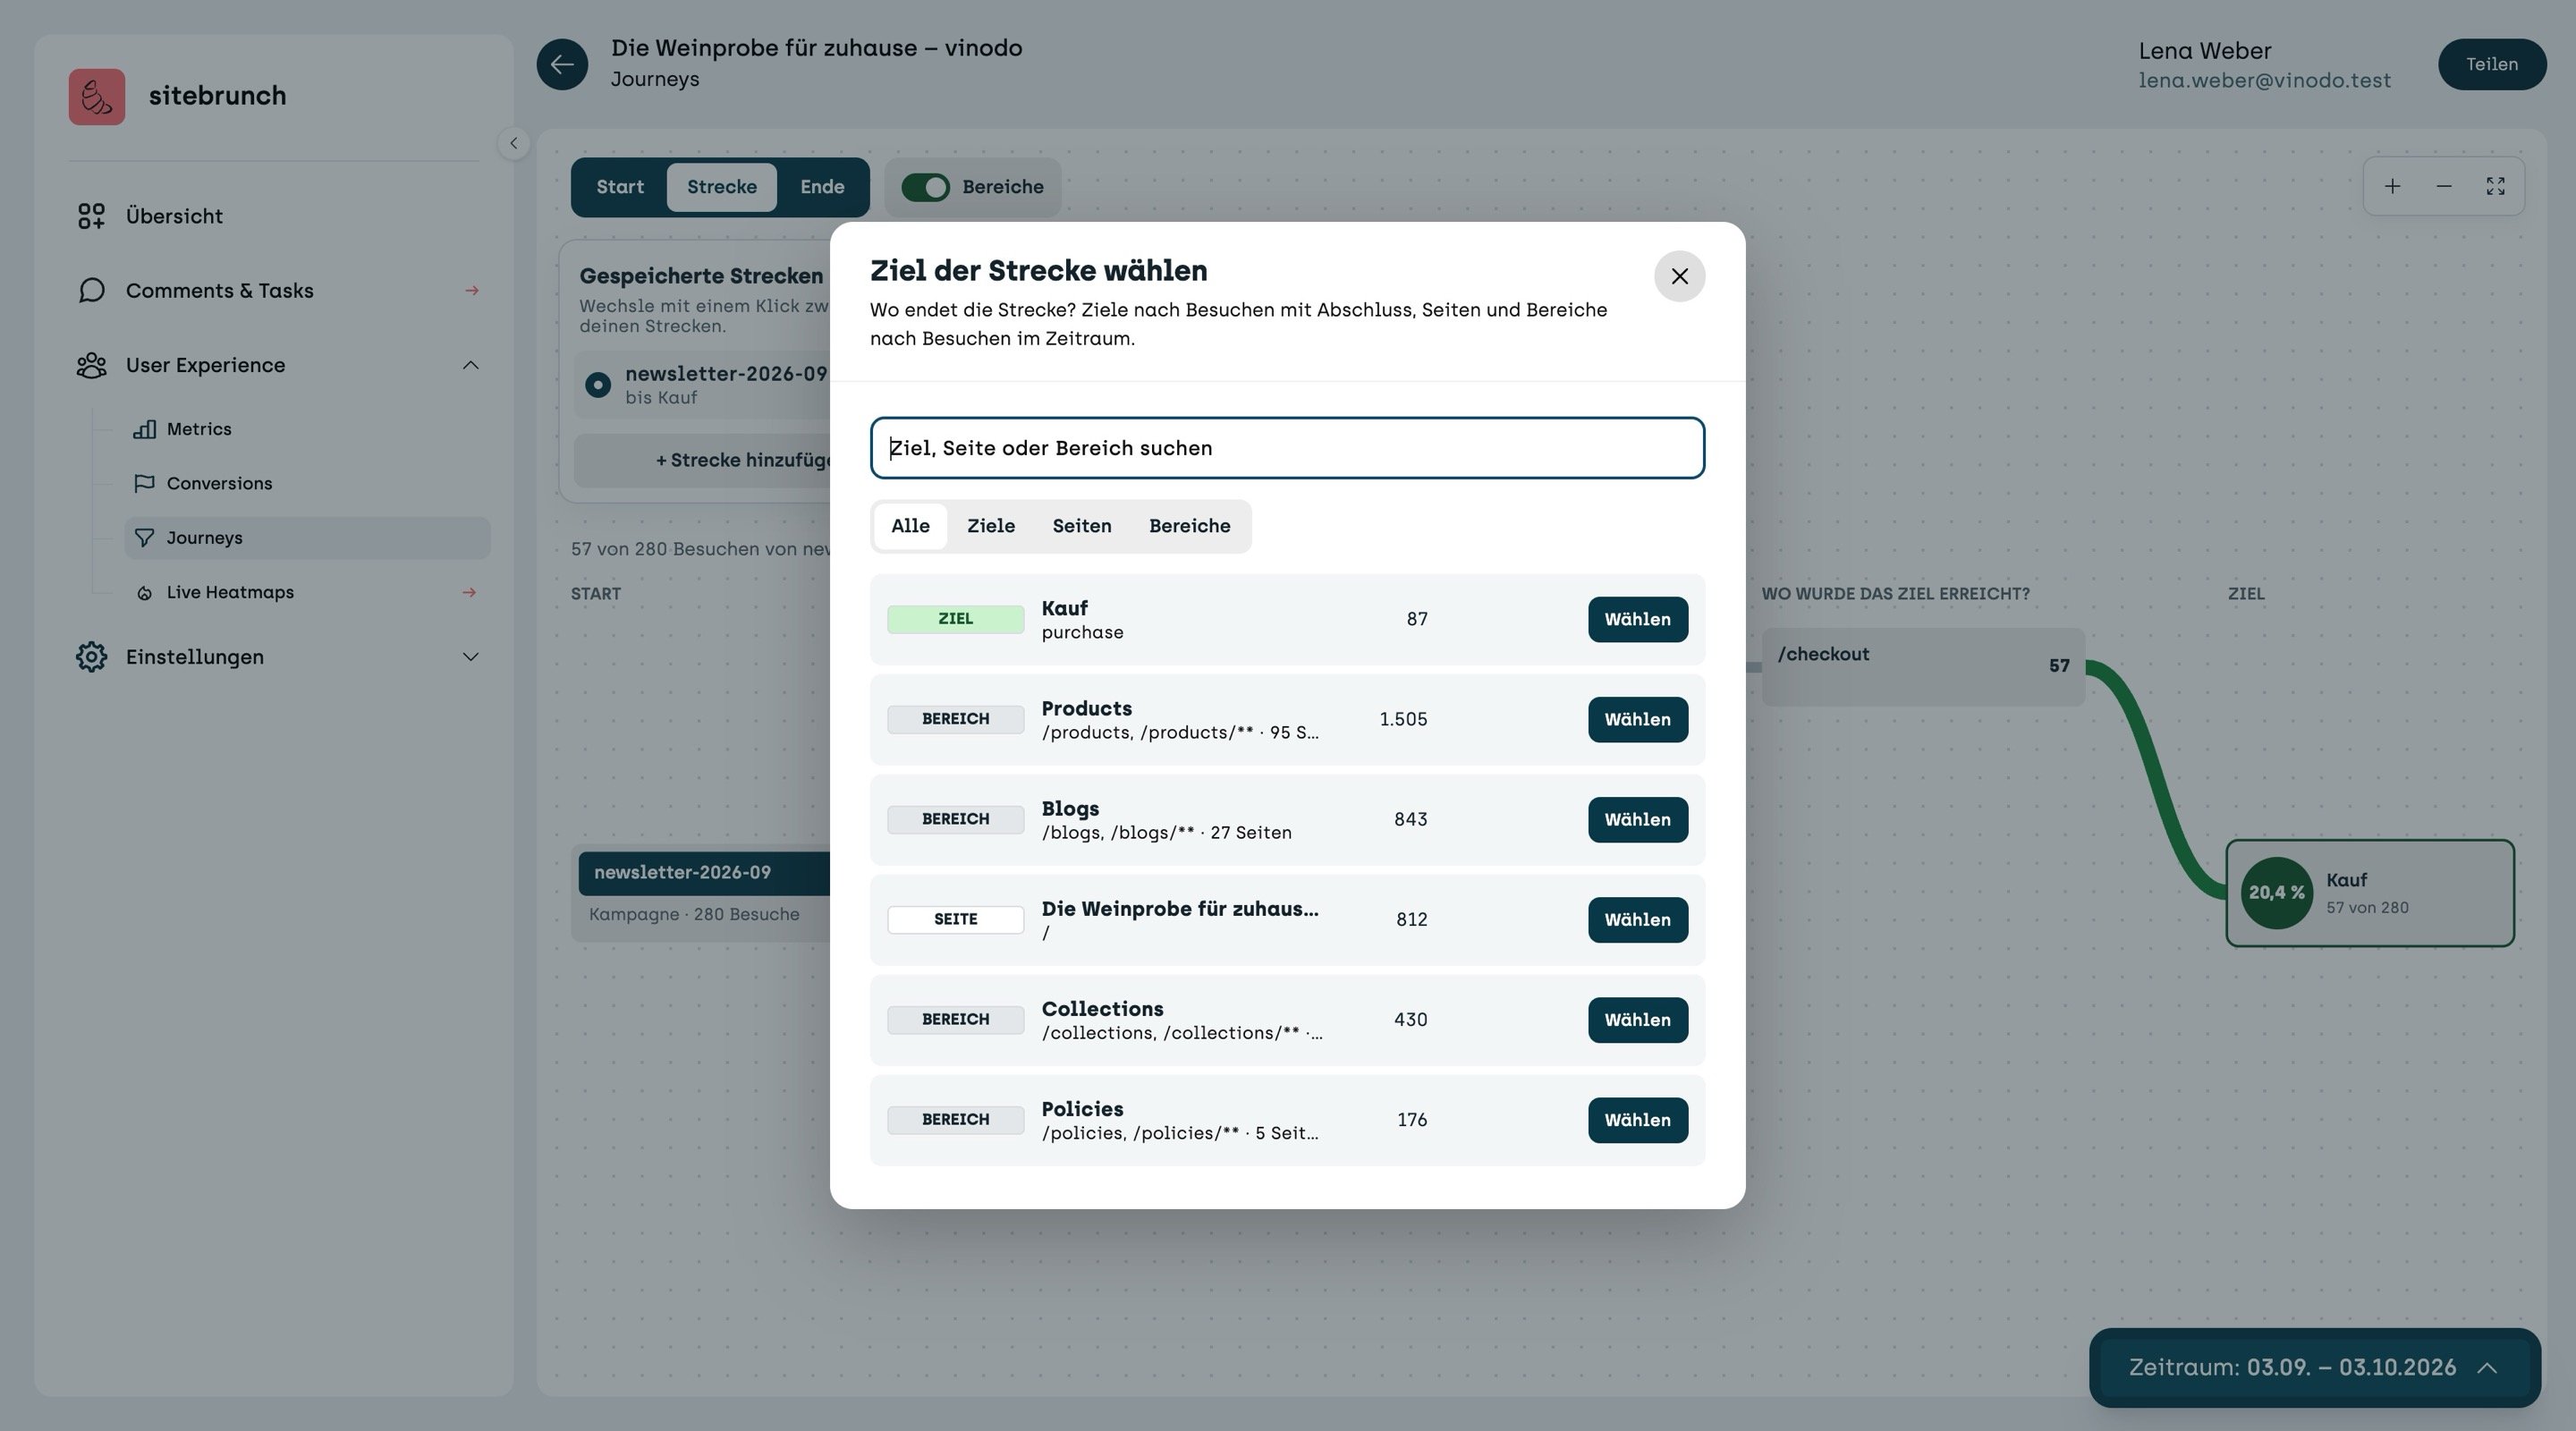Screen dimensions: 2576x1431
Task: Choose Products area with Wählen button
Action: click(x=1638, y=719)
